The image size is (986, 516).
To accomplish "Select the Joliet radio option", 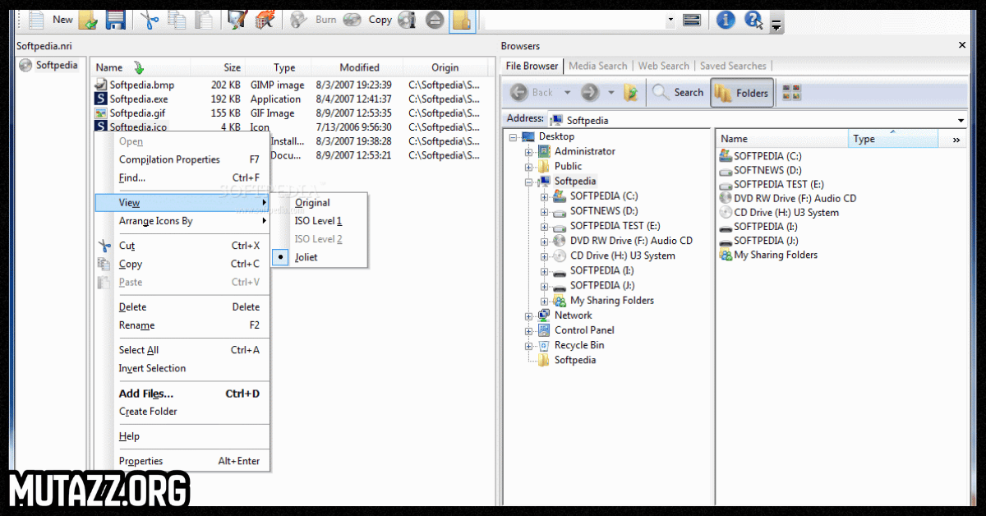I will tap(306, 257).
